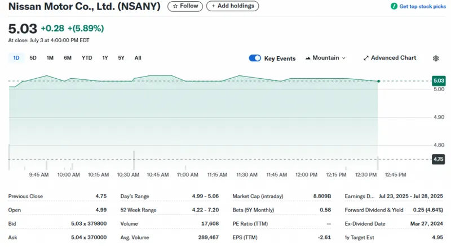
Task: Click the Open value 4.99
Action: pos(101,210)
